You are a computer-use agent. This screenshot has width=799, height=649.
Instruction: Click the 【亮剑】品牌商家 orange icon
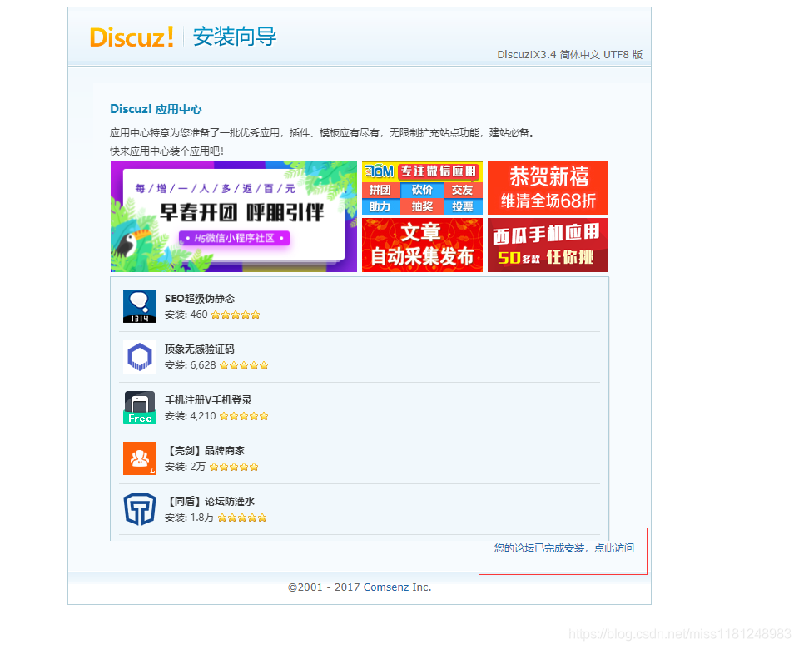coord(140,458)
